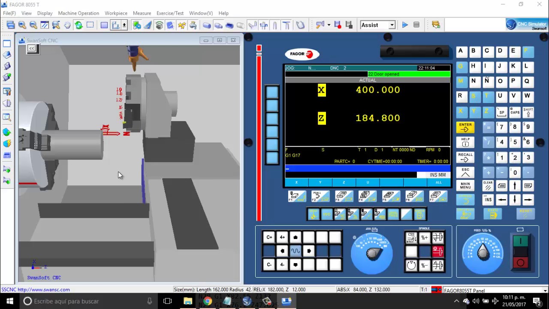
Task: Click the spindle %+ speed key
Action: pyautogui.click(x=425, y=238)
